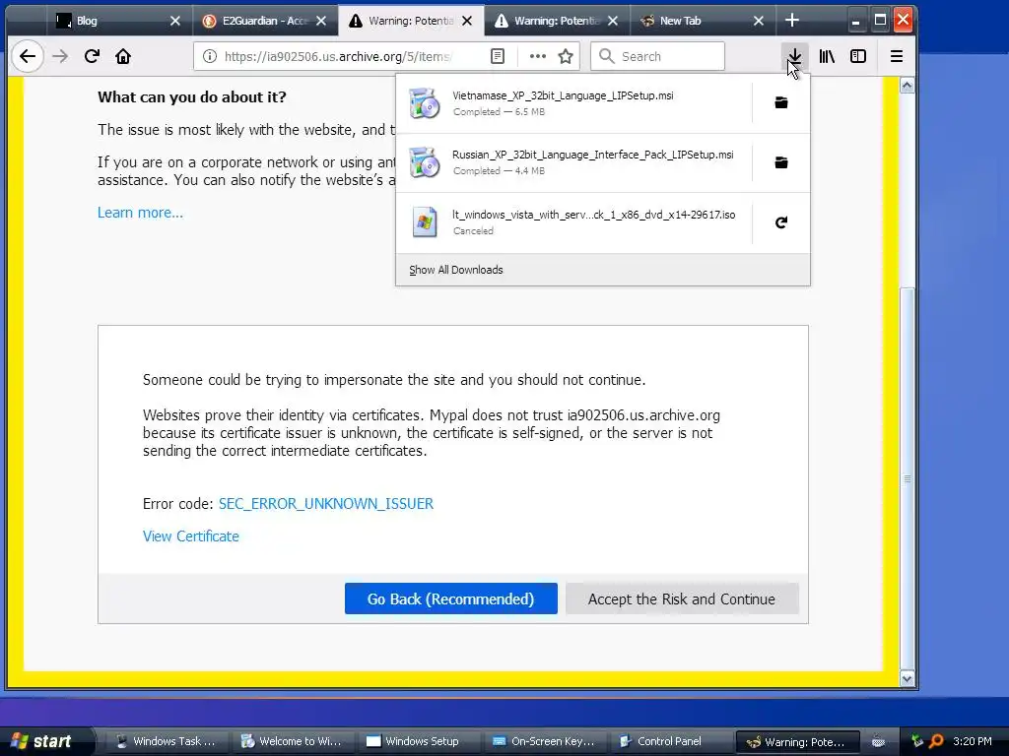Click the keyboard icon beside the tray
The image size is (1009, 756).
pos(878,741)
